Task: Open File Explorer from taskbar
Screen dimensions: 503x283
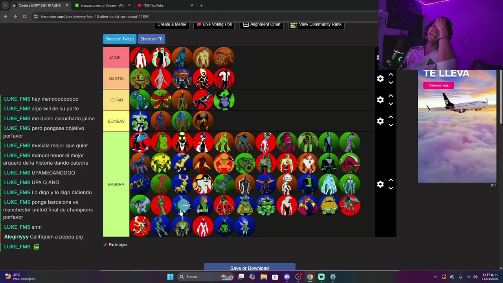Action: click(264, 277)
